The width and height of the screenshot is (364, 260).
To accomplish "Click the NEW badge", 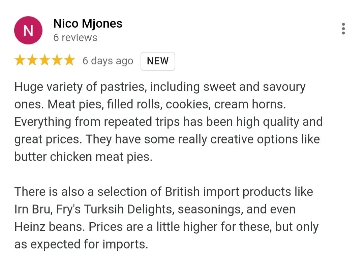I will tap(158, 61).
